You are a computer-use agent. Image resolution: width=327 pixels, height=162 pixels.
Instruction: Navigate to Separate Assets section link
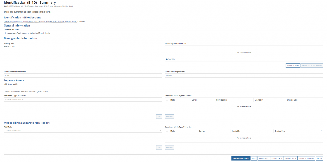tap(51, 21)
